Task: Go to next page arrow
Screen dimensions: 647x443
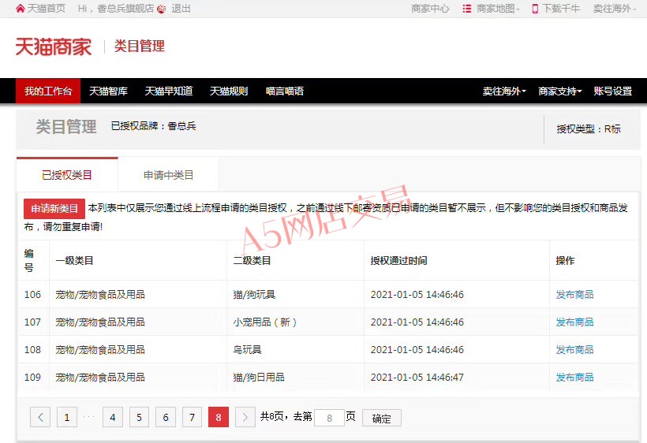Action: [x=245, y=417]
